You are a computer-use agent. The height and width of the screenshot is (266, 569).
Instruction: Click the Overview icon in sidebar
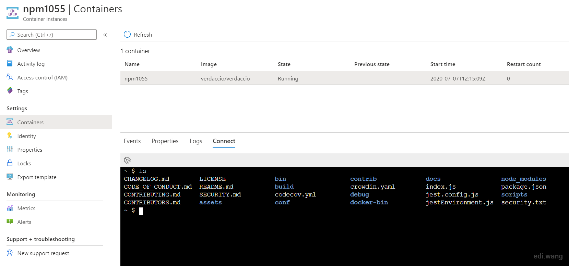[x=10, y=50]
